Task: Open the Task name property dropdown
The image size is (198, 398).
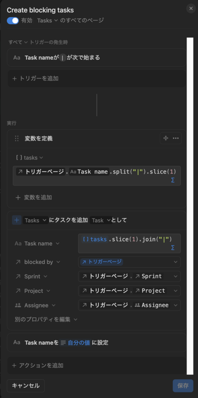Action: (37, 244)
